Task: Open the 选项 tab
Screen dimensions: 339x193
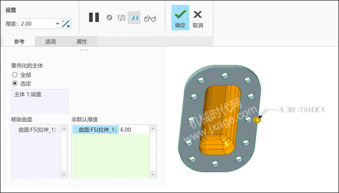Action: [50, 41]
